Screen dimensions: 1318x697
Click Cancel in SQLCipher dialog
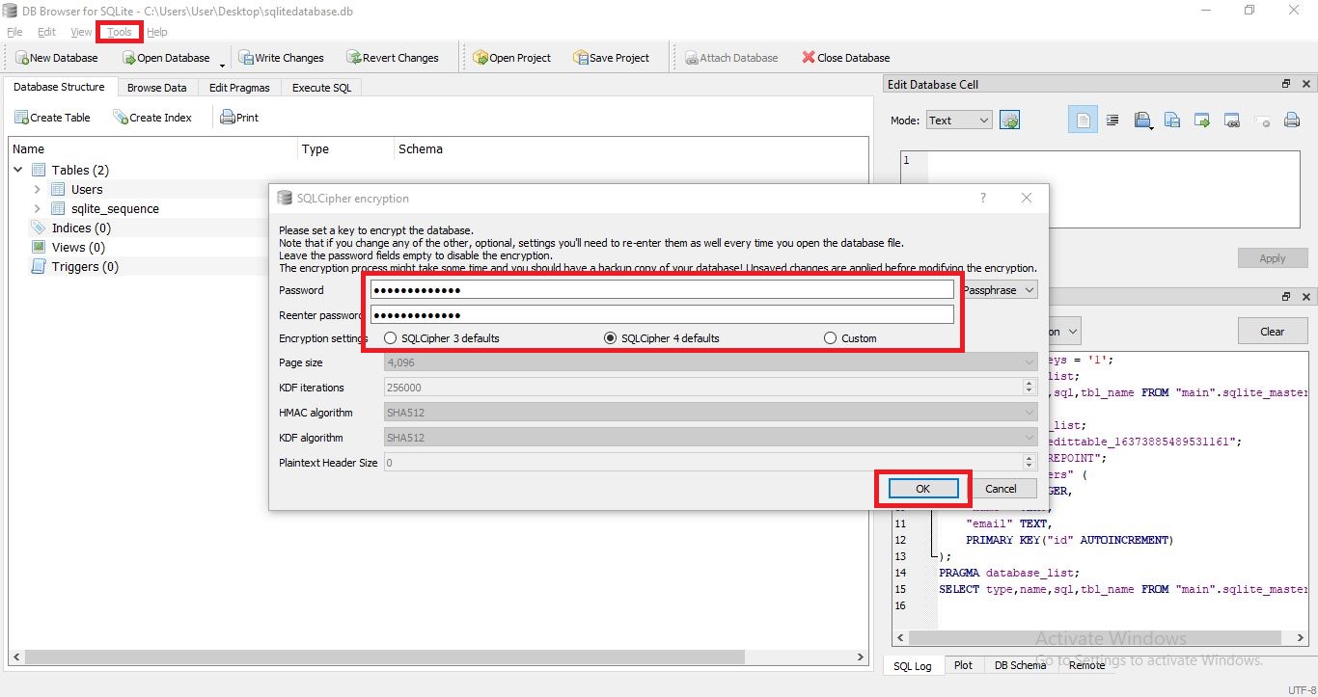click(1001, 489)
